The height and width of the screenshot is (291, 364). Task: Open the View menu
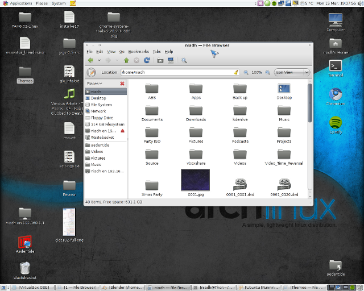(x=111, y=52)
